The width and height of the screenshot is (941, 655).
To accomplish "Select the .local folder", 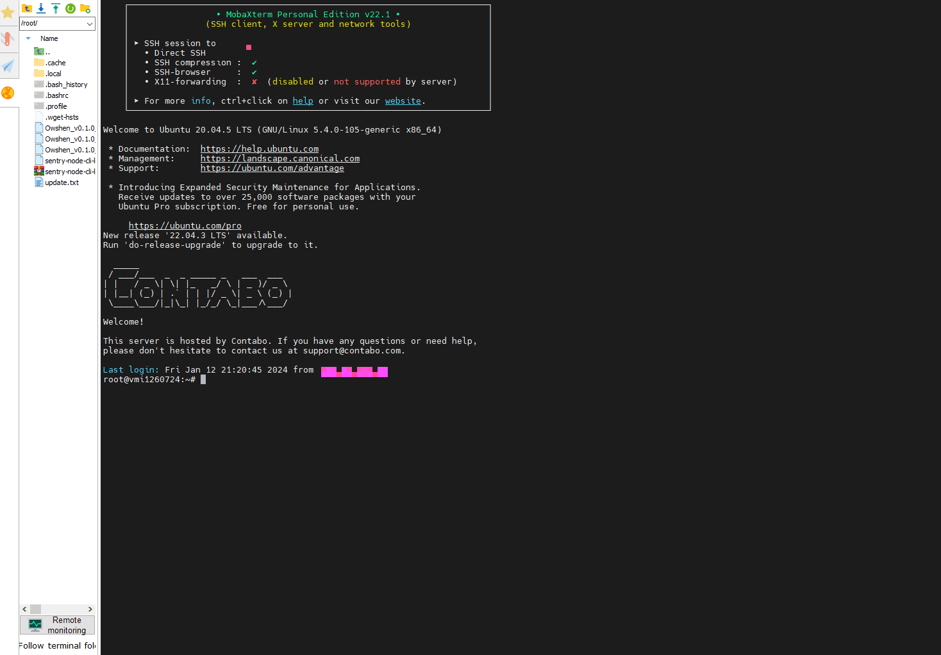I will click(48, 74).
